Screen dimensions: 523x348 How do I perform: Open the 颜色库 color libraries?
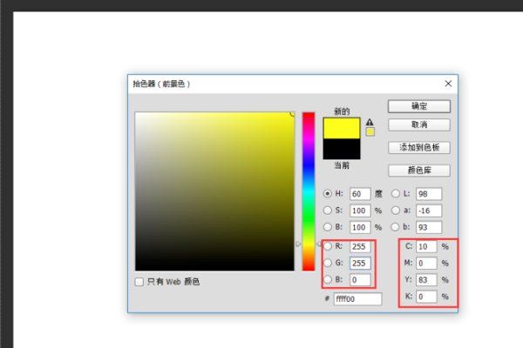click(x=418, y=171)
